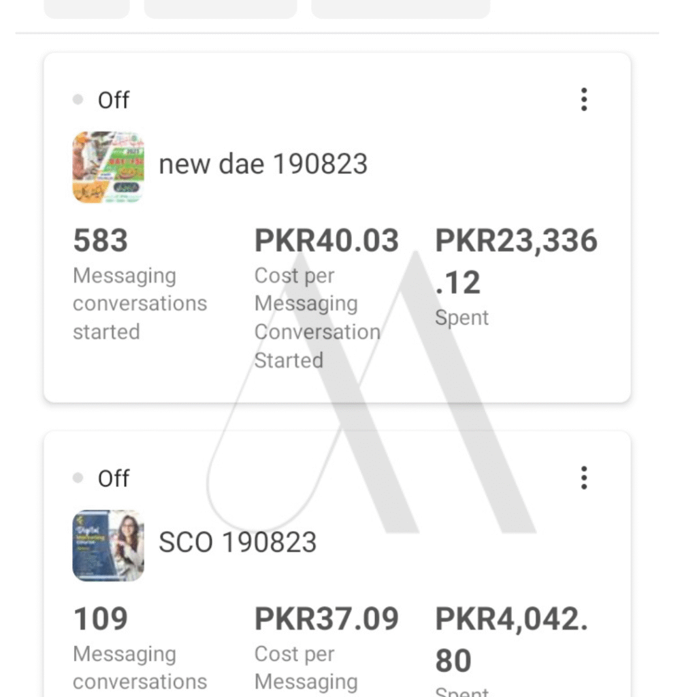Select the 109 conversations started figure
The height and width of the screenshot is (697, 697).
coord(101,619)
